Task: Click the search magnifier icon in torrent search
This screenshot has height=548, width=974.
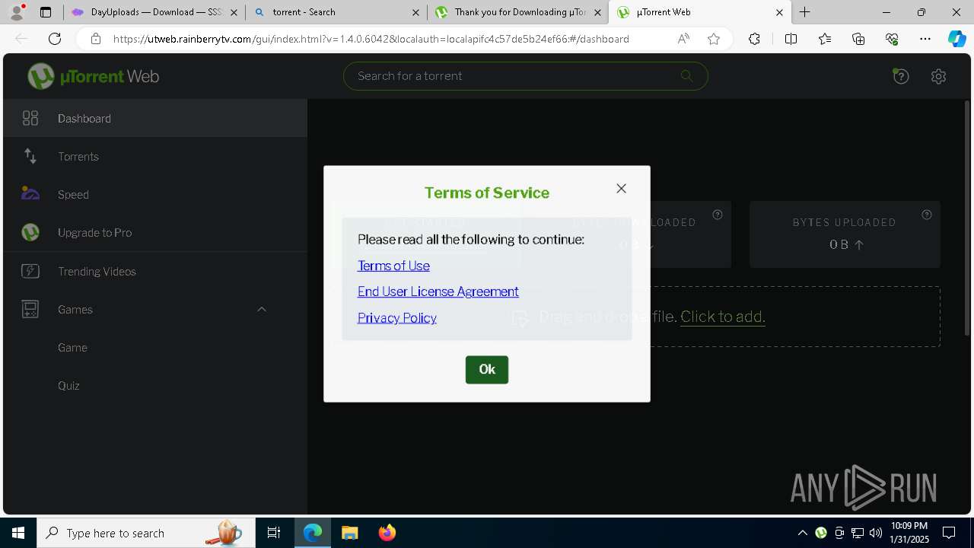Action: coord(686,75)
